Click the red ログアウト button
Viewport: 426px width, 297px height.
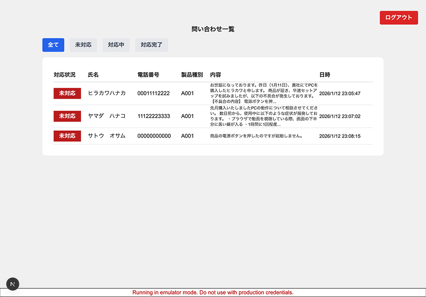(x=398, y=17)
